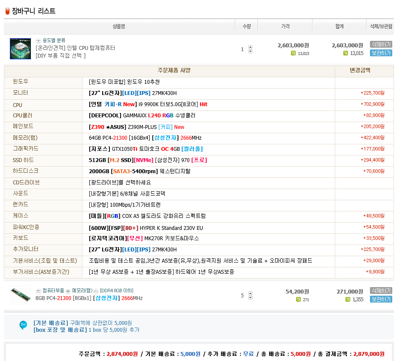Select 512GB M.2 SSD 970 프로 text

(148, 160)
